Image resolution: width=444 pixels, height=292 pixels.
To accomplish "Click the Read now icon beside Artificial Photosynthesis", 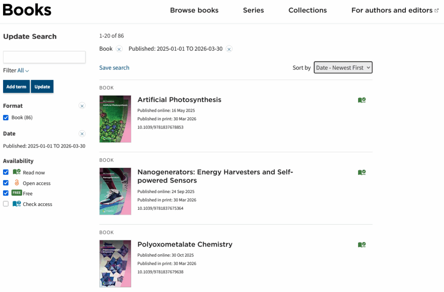I will point(362,100).
